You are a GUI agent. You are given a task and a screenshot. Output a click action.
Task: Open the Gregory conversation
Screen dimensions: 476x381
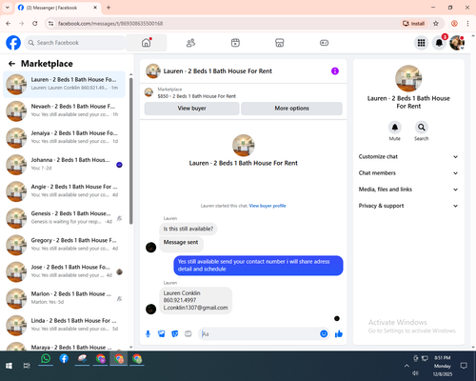click(x=64, y=245)
